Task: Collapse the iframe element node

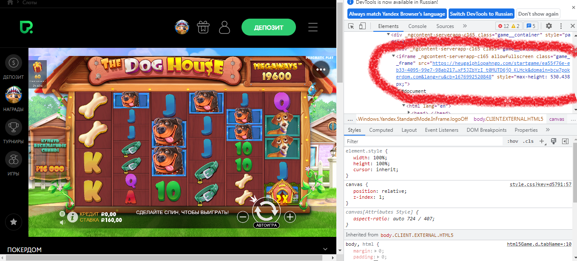Action: point(393,56)
